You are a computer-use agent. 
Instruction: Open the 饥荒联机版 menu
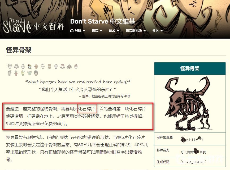pos(136,31)
